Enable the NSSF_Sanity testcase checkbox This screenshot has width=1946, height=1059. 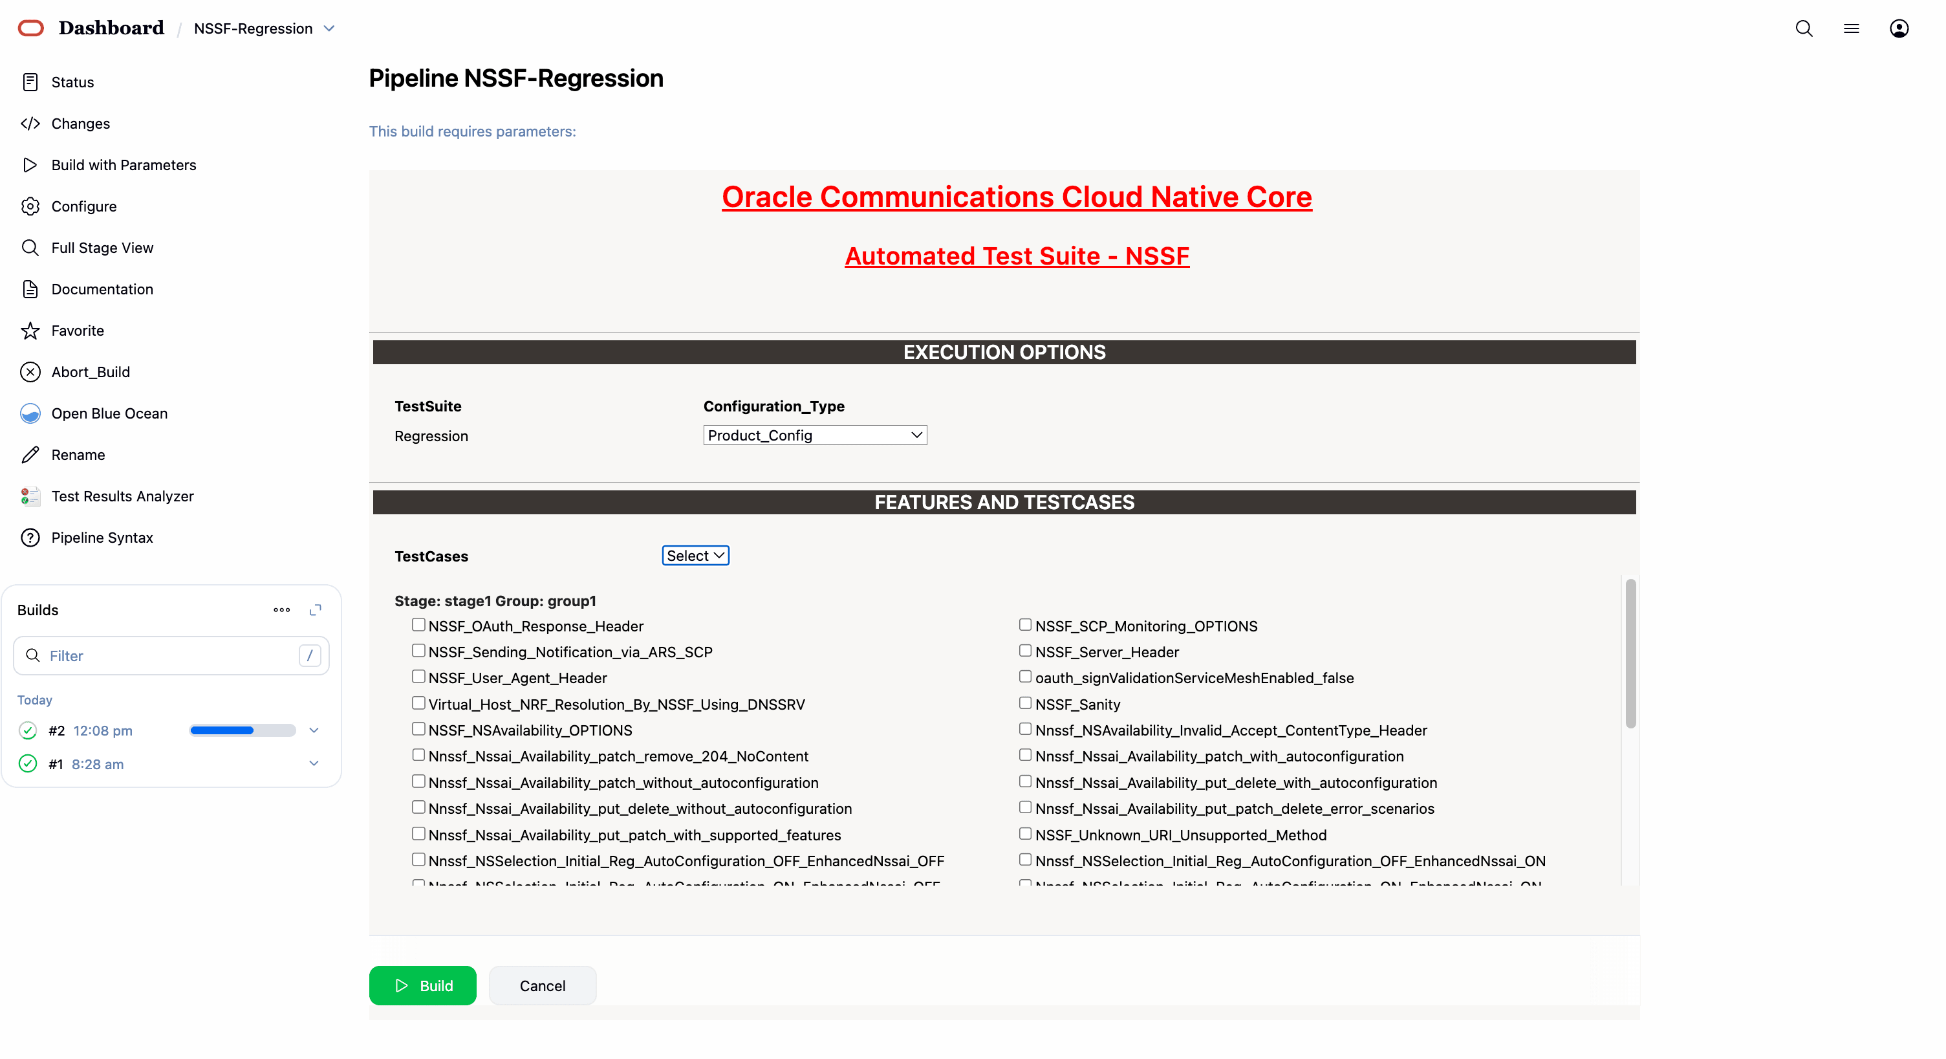coord(1025,703)
